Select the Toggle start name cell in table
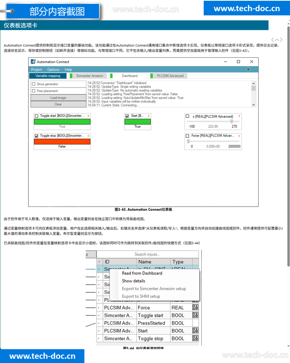The height and width of the screenshot is (363, 290). click(x=153, y=315)
